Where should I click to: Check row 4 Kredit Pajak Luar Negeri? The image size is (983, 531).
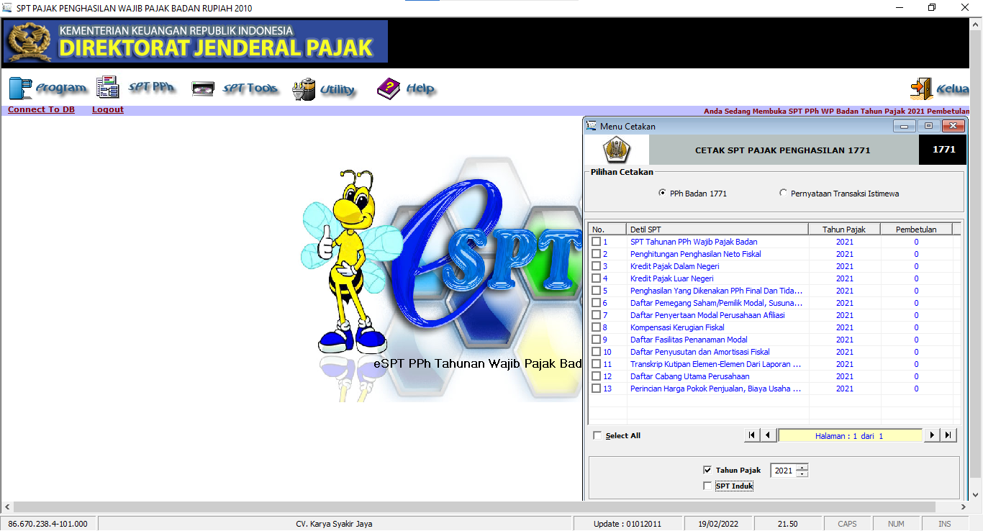click(x=596, y=278)
